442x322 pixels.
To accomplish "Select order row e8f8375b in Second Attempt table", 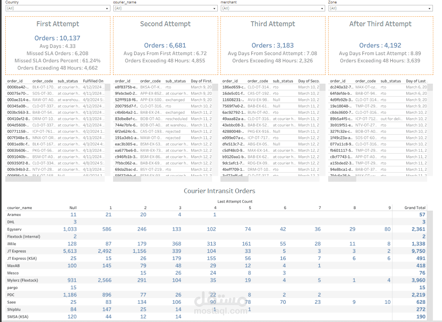I will click(163, 87).
